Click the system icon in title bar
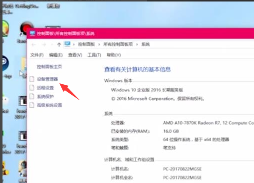Screen dimensions: 254x183 (x=32, y=33)
